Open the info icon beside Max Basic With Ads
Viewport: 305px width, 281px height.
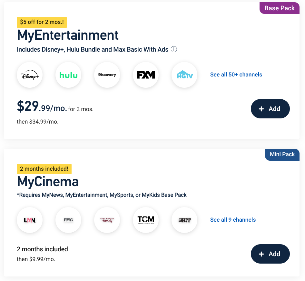(x=174, y=49)
